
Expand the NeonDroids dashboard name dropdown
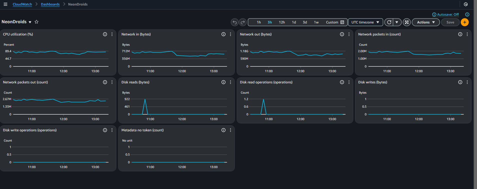(30, 22)
